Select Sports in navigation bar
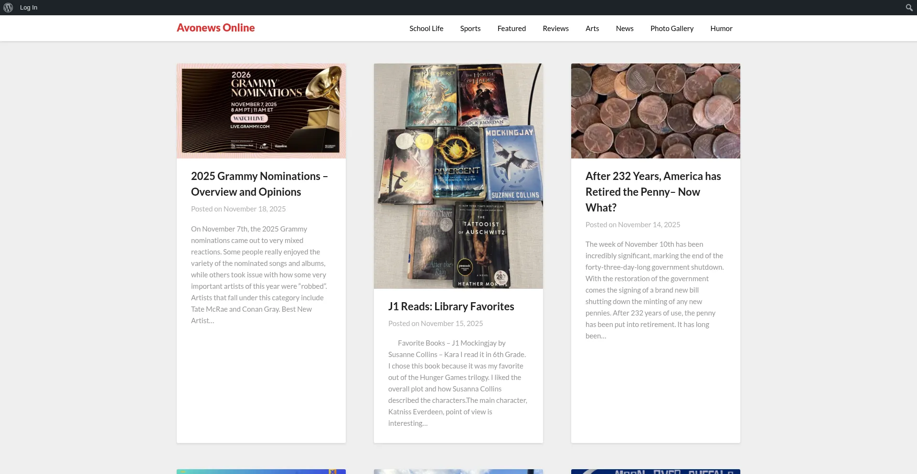 pyautogui.click(x=470, y=29)
